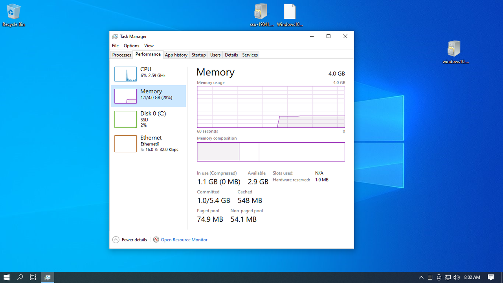Switch to the Users tab
Viewport: 503px width, 283px height.
(x=215, y=55)
